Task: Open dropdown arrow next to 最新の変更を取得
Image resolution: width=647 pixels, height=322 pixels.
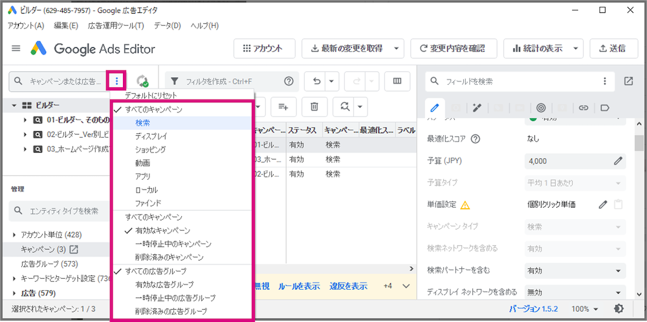Action: pos(396,48)
